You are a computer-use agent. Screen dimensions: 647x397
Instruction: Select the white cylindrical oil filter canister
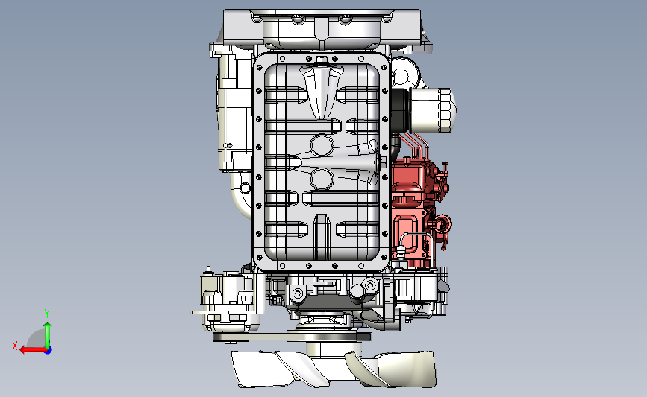[432, 110]
